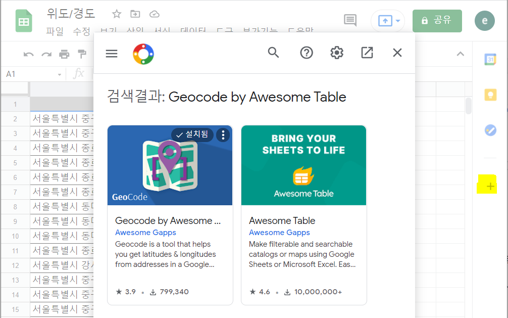508x318 pixels.
Task: Select row header 1
Action: tap(15, 104)
